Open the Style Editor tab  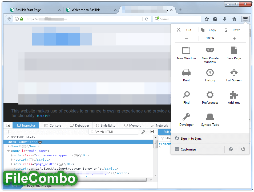106,126
